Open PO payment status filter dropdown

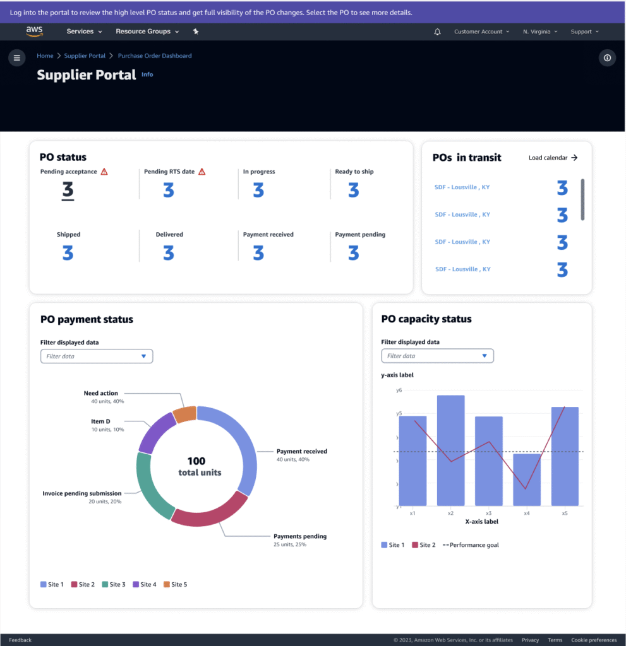tap(97, 356)
